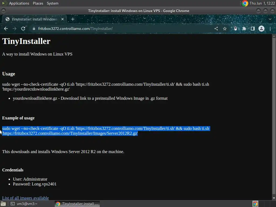Screen dimensions: 276x207
Task: Bookmark this page with the star
Action: pos(225,29)
